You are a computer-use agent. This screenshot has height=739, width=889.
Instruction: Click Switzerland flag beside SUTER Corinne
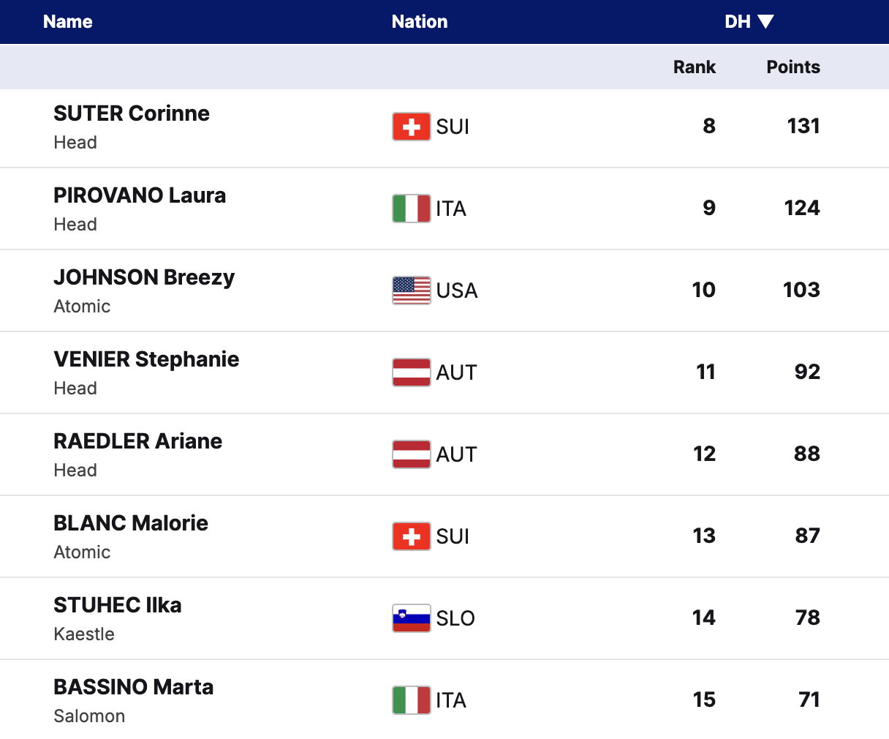point(411,127)
